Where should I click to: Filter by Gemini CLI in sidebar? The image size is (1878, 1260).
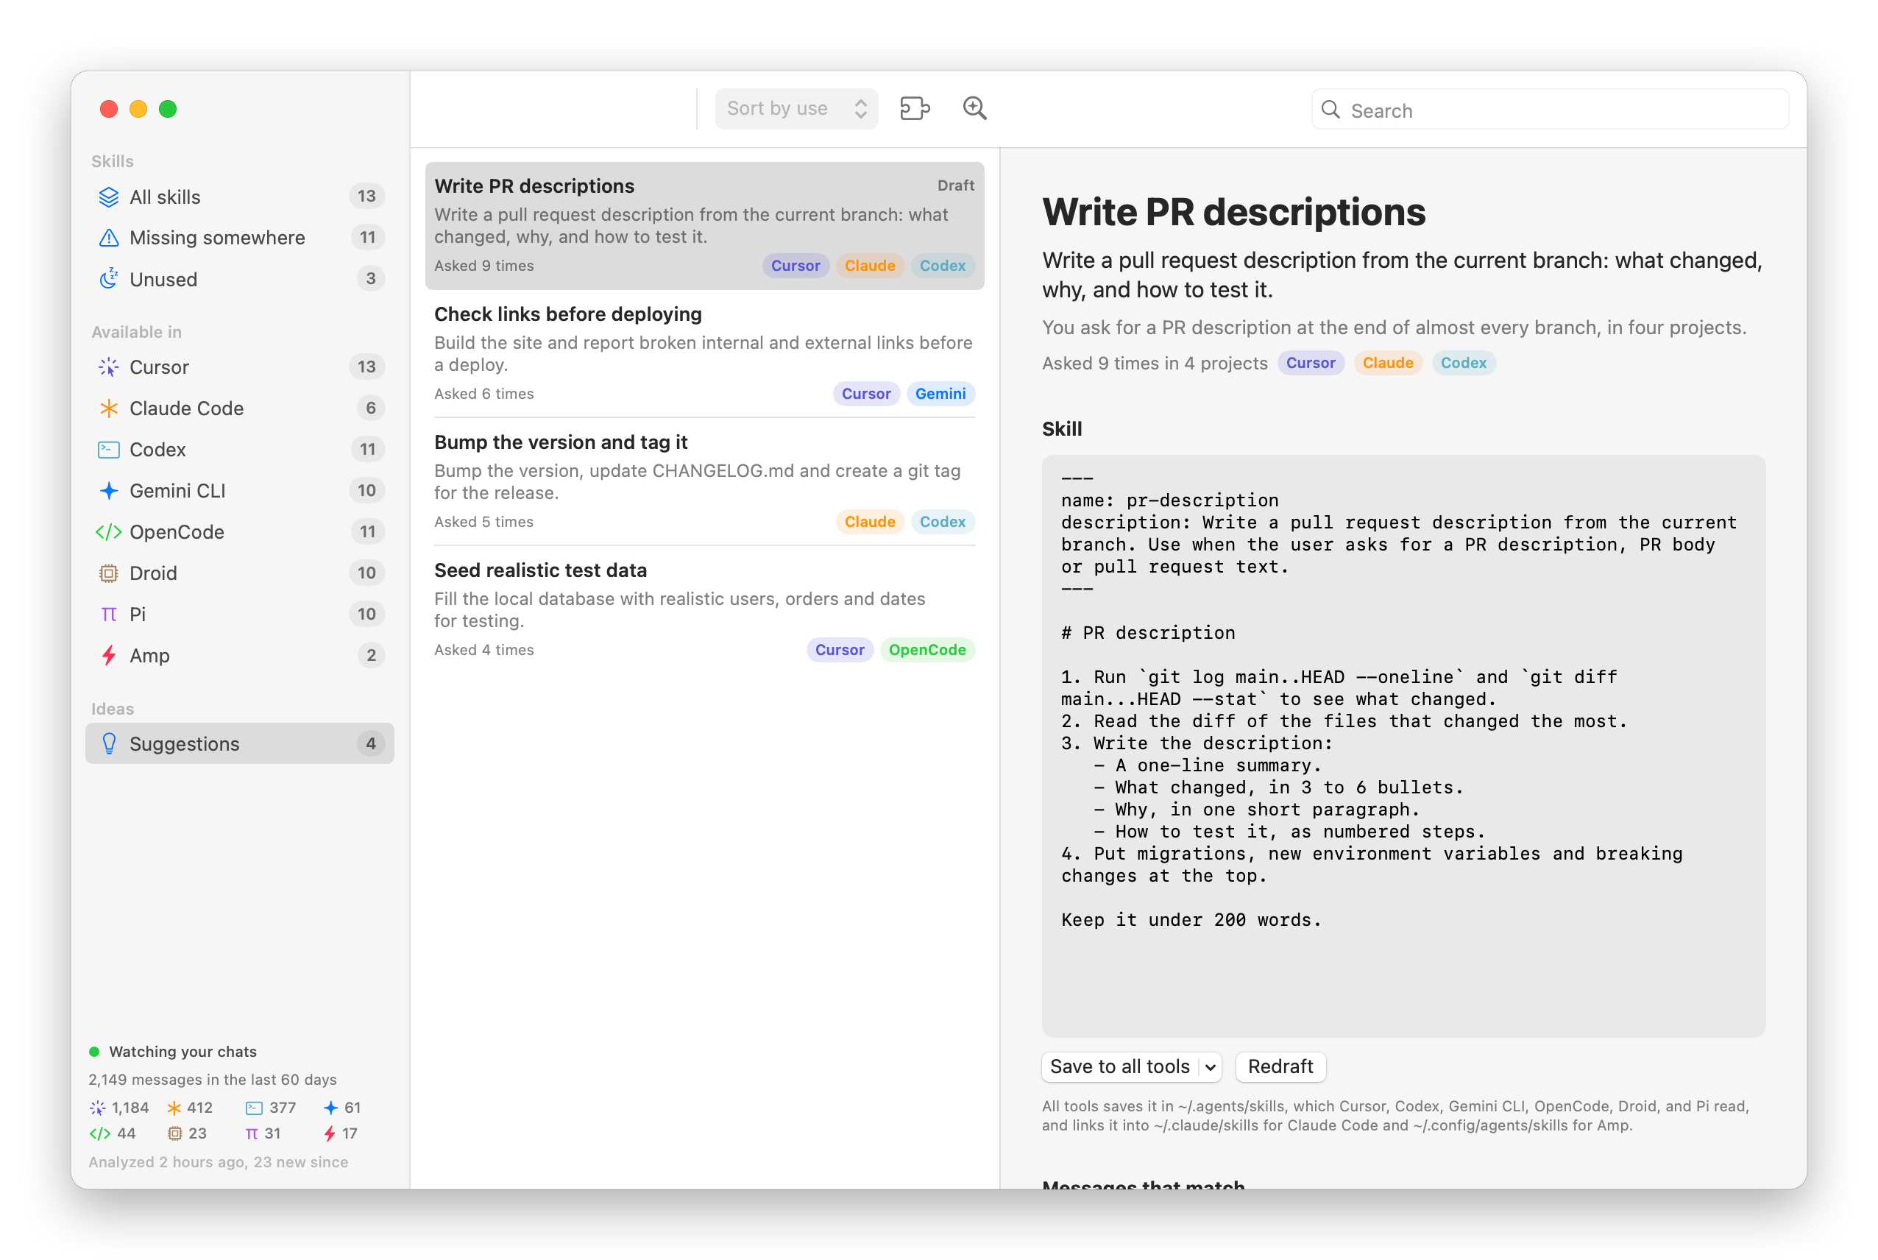click(x=239, y=491)
